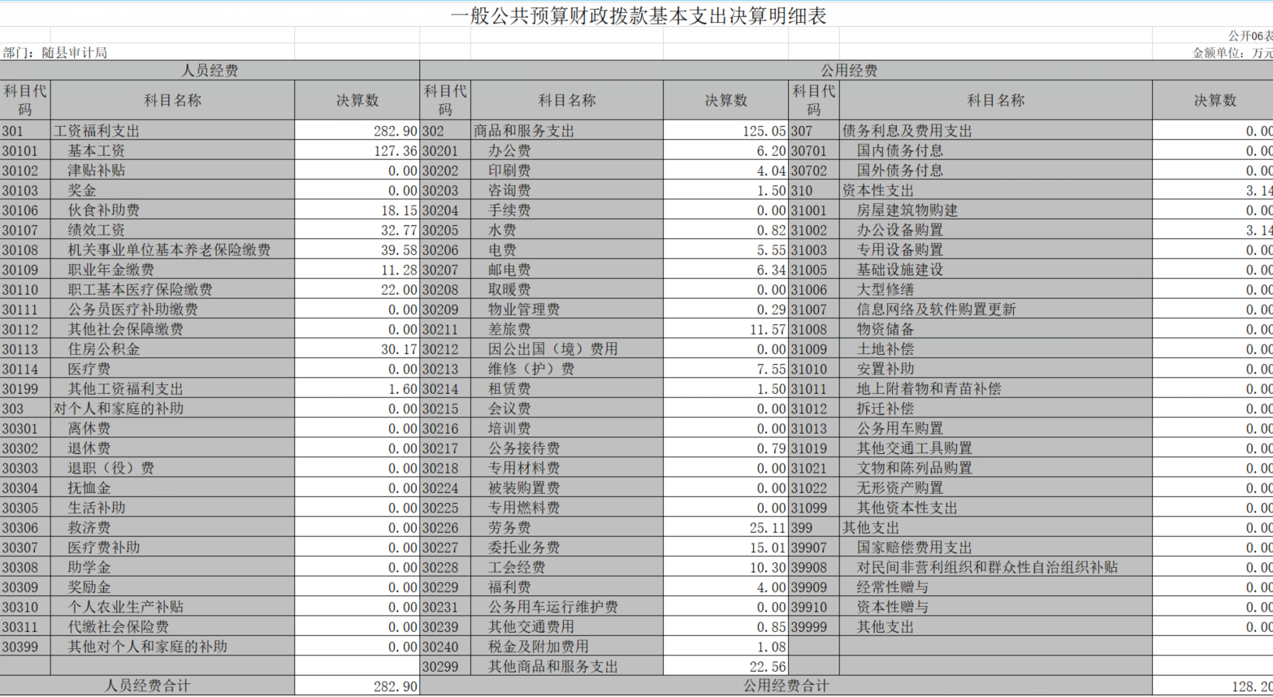The width and height of the screenshot is (1273, 697).
Task: Select code cell 30103
Action: click(x=25, y=191)
